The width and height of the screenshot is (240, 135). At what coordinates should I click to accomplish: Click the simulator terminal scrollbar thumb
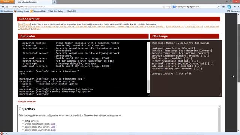pyautogui.click(x=148, y=85)
